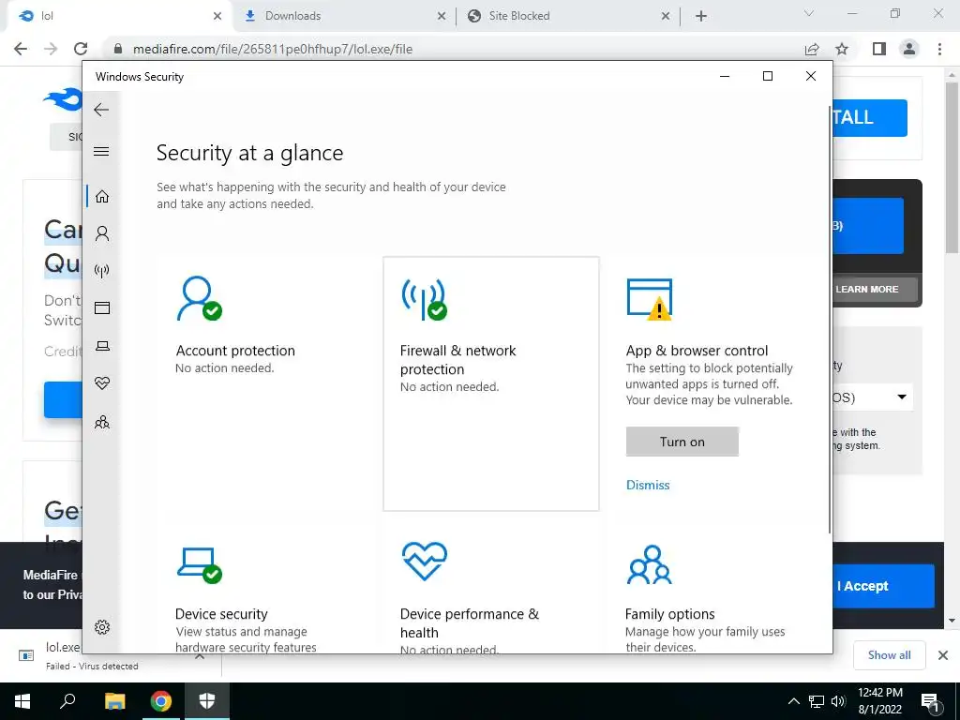Viewport: 960px width, 720px height.
Task: Open the tab search dropdown in Chrome
Action: pyautogui.click(x=809, y=13)
